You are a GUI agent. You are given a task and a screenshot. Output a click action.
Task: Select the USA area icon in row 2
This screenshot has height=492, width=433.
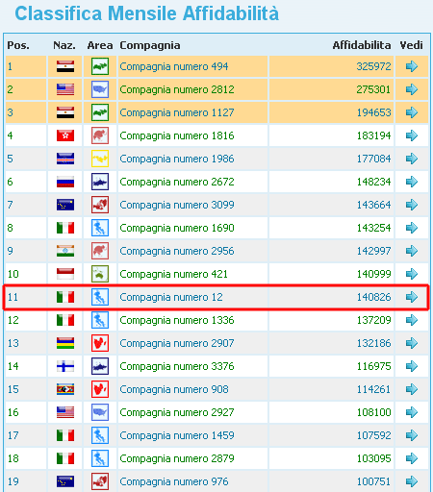point(100,89)
